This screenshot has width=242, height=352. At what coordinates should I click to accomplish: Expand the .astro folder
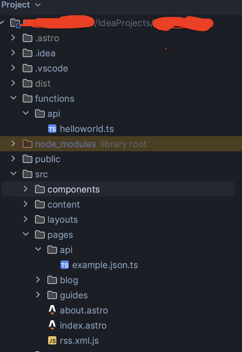[x=13, y=38]
